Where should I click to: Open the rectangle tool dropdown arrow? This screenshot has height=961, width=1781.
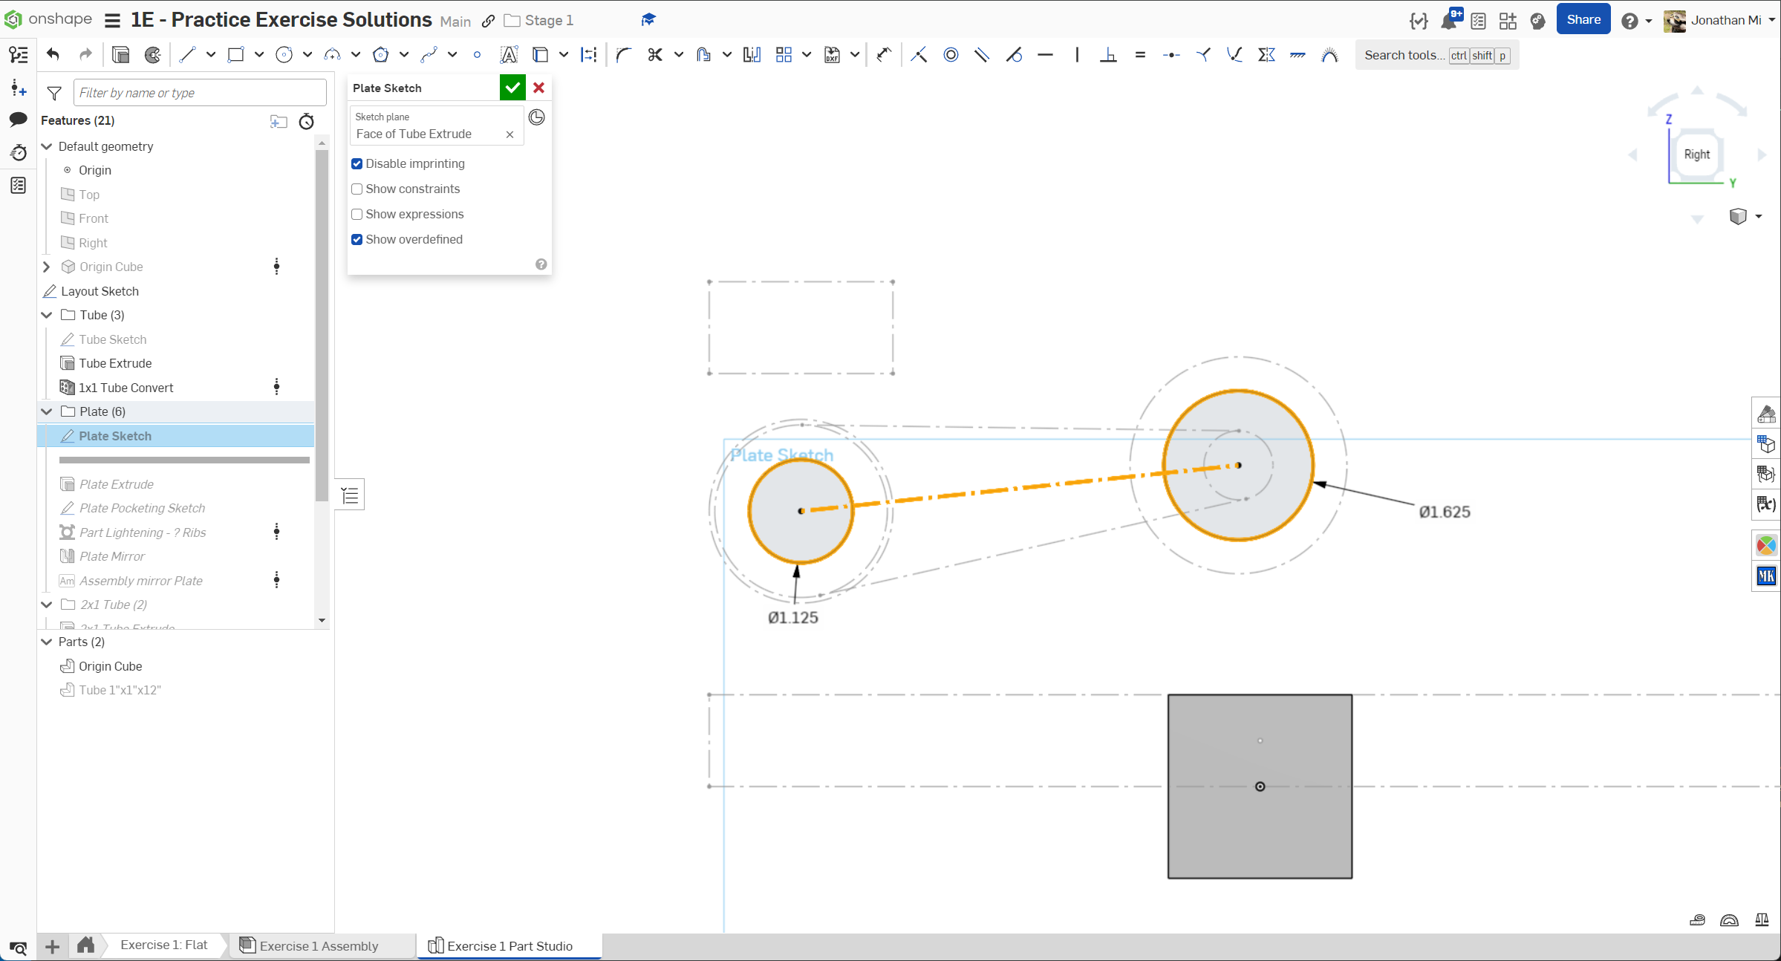(258, 55)
